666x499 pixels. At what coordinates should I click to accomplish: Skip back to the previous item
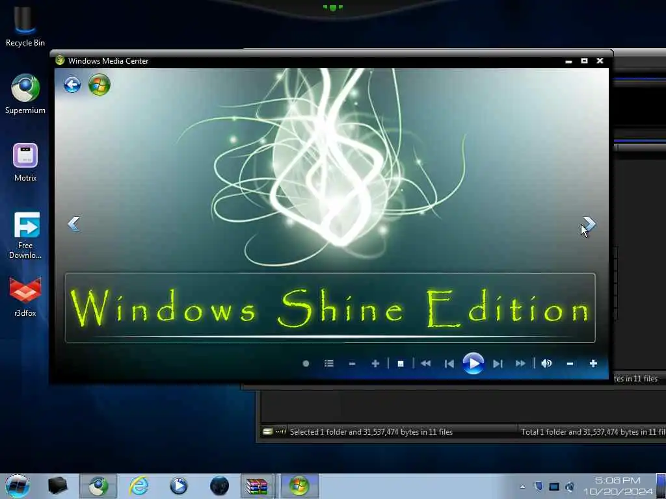(449, 364)
